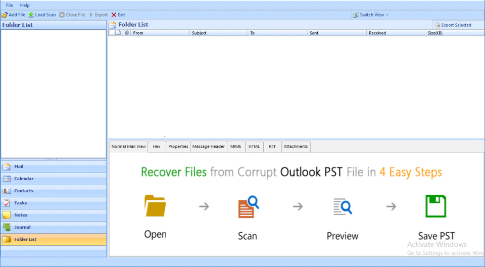Click the Add File toolbar button

pos(14,15)
